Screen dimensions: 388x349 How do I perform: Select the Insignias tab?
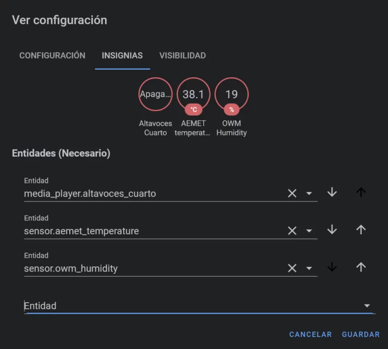click(122, 56)
